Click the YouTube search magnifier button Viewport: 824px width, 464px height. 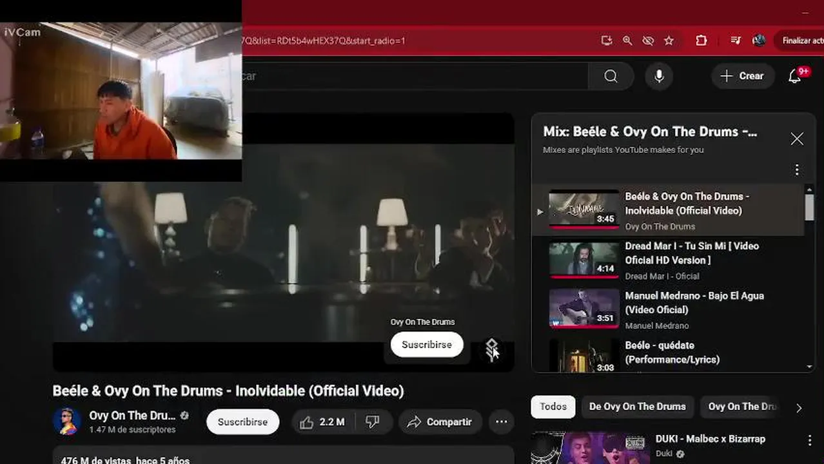pos(611,76)
